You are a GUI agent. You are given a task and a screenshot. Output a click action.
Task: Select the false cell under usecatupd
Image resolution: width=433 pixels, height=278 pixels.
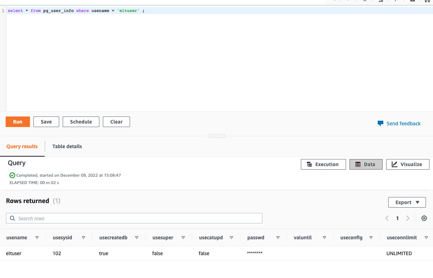click(x=204, y=253)
